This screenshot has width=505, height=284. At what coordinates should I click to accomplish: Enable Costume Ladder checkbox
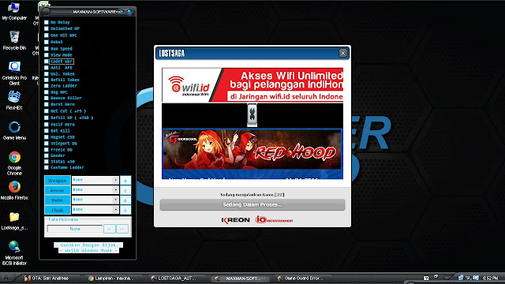47,167
